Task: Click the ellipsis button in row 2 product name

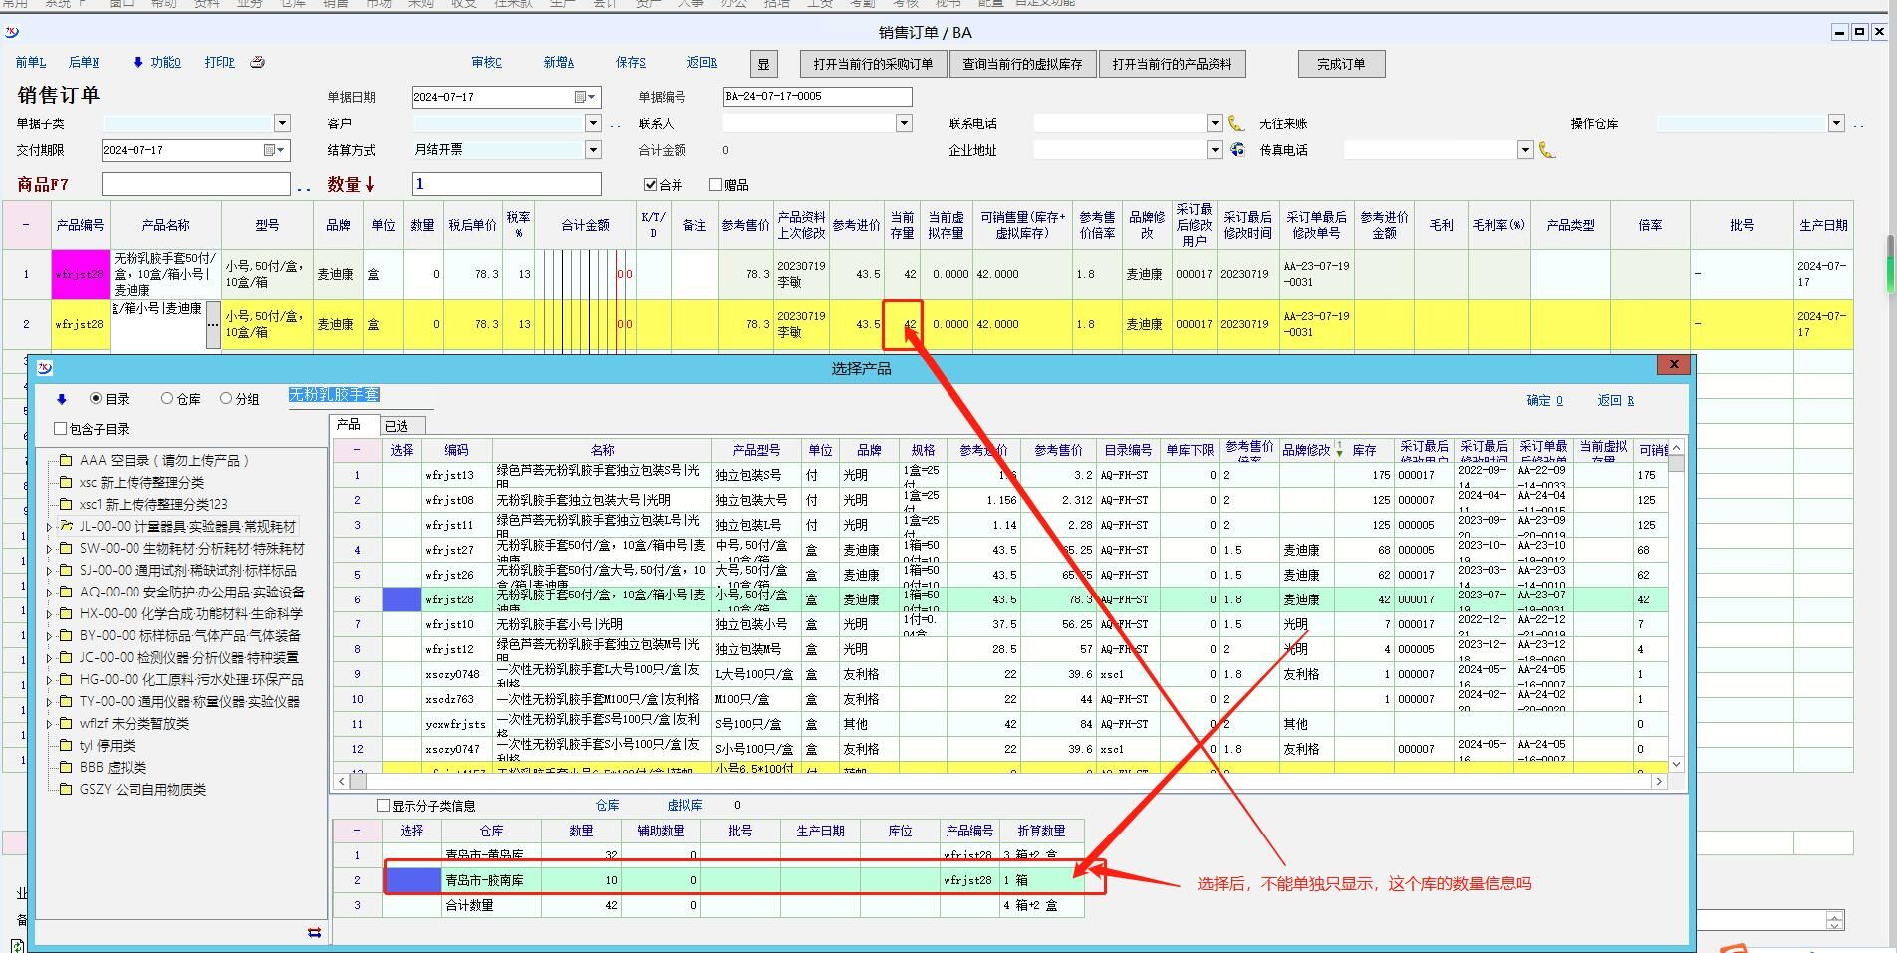Action: pos(213,325)
